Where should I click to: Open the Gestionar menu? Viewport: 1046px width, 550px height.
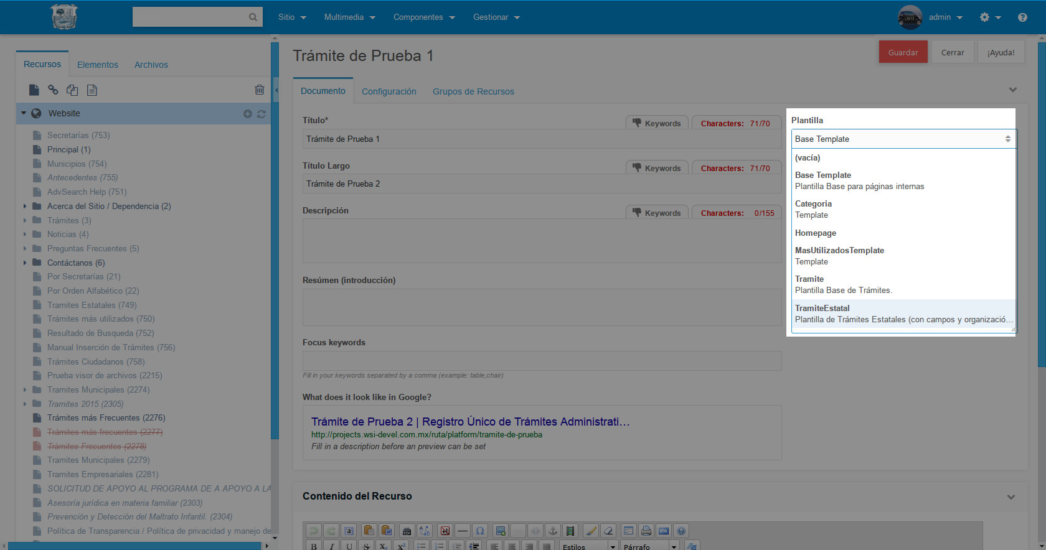click(496, 17)
